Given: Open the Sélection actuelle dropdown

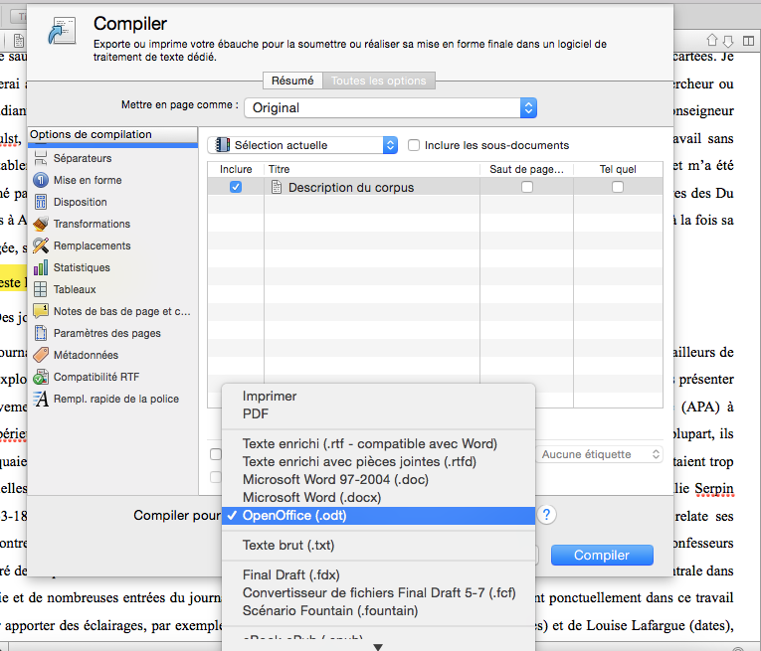Looking at the screenshot, I should point(302,145).
